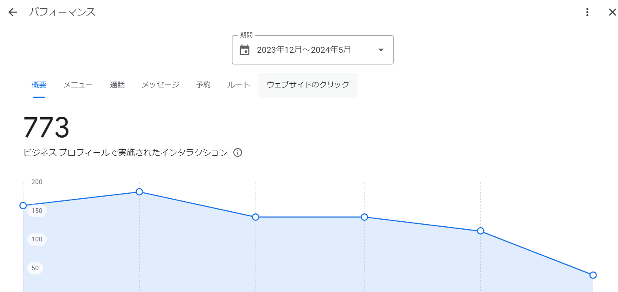This screenshot has width=618, height=292.
Task: Click the calendar icon in the period selector
Action: 245,49
